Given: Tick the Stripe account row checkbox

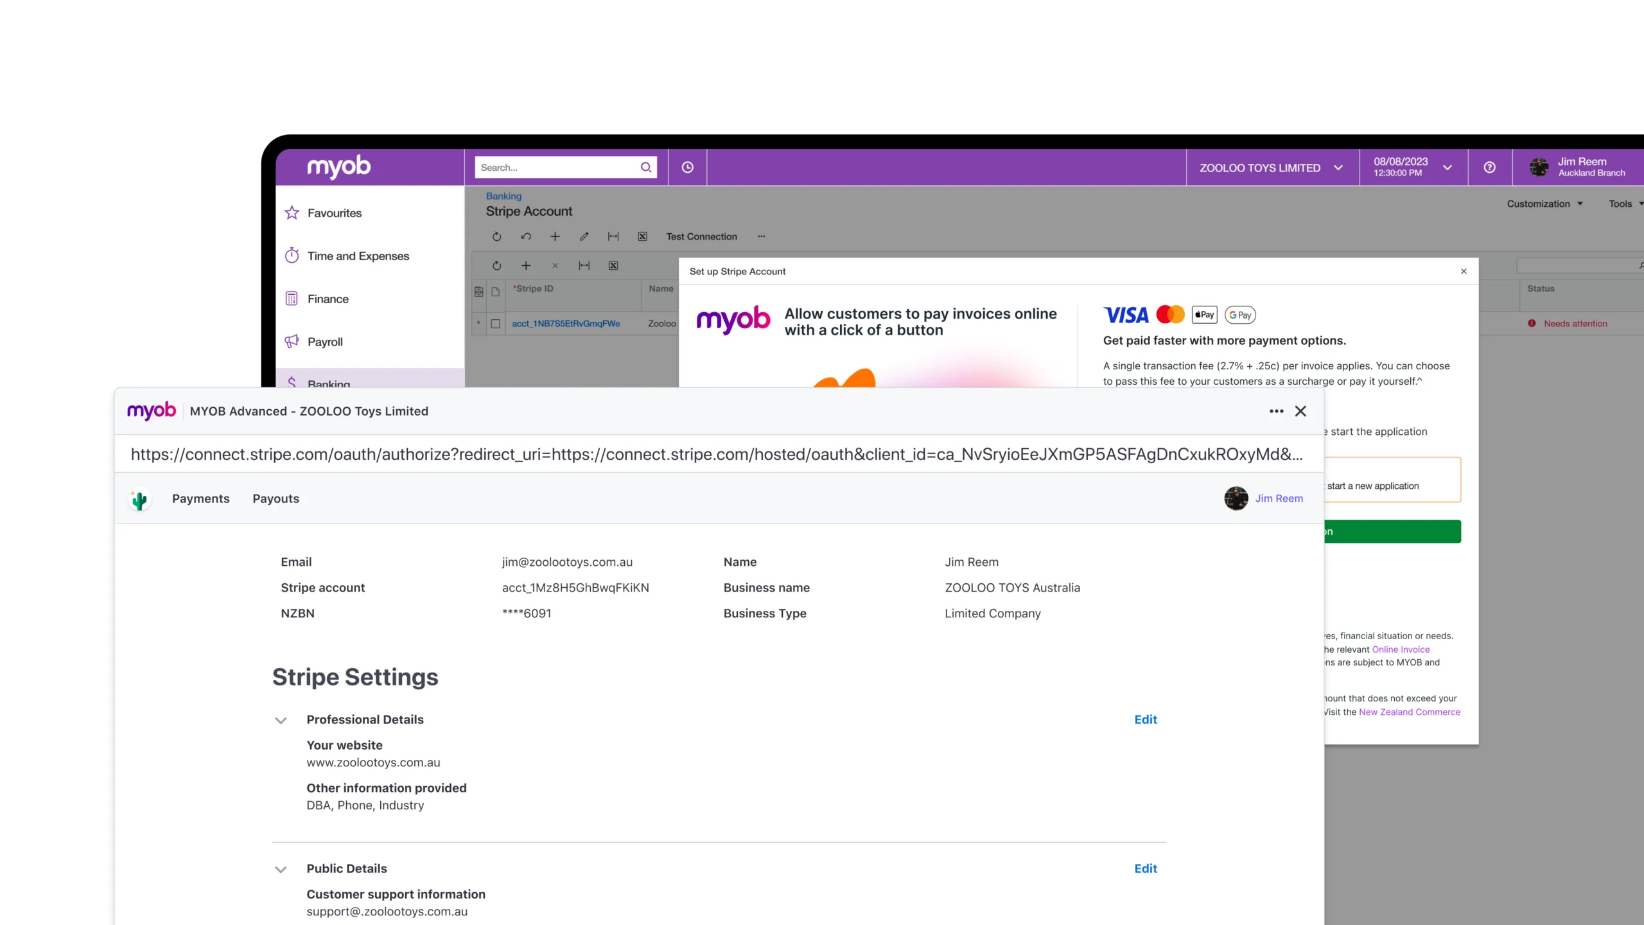Looking at the screenshot, I should tap(495, 324).
